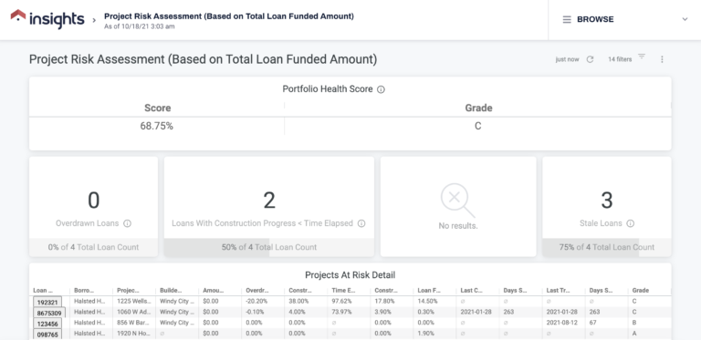The image size is (701, 340).
Task: Click the 50% Total Loan Count bar
Action: pyautogui.click(x=269, y=247)
